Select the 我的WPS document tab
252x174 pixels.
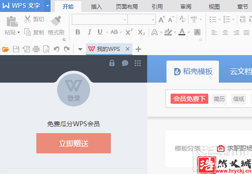click(x=109, y=49)
